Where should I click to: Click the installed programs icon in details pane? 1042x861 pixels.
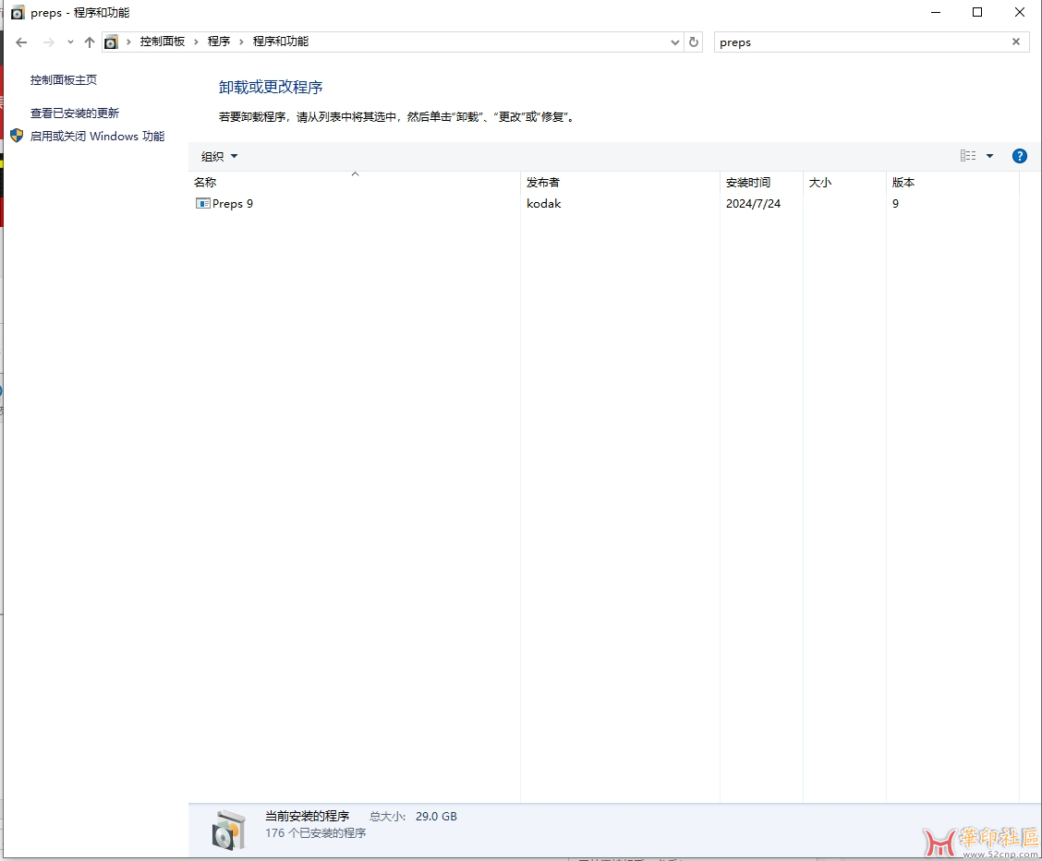[x=229, y=829]
